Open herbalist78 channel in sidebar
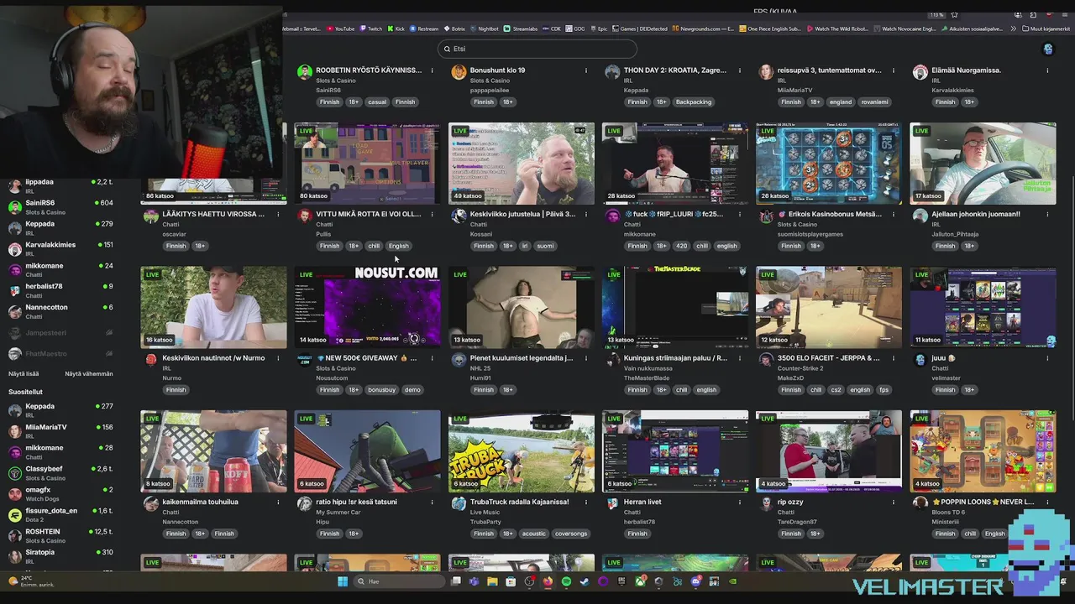 [60, 290]
